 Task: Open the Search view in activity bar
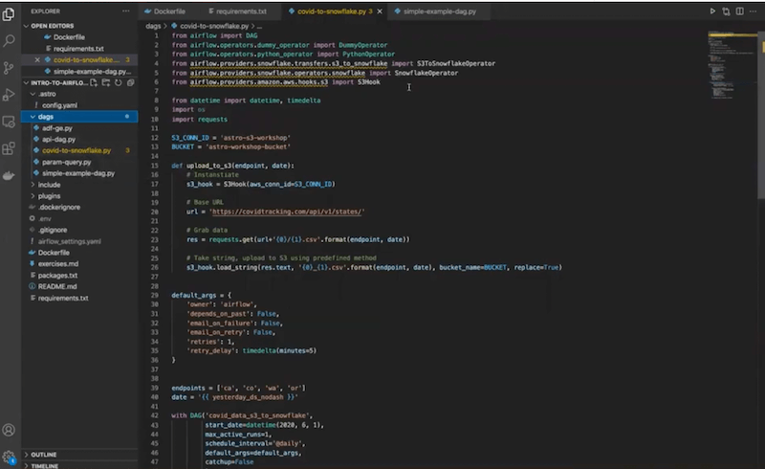click(10, 41)
